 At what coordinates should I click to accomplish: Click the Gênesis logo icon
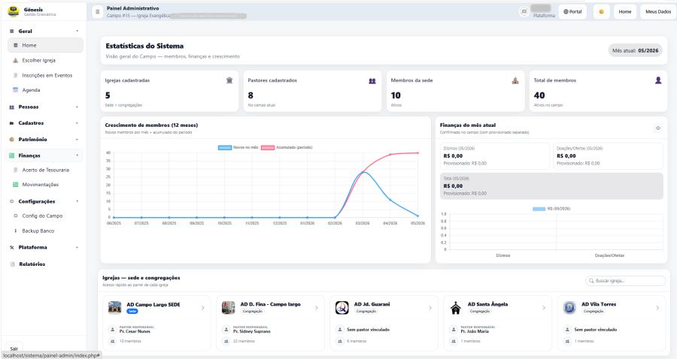(x=14, y=11)
